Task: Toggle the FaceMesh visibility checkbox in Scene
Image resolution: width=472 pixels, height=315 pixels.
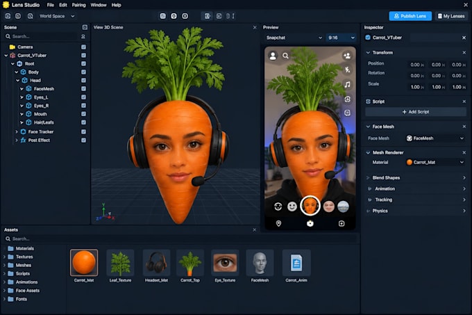Action: pyautogui.click(x=84, y=89)
